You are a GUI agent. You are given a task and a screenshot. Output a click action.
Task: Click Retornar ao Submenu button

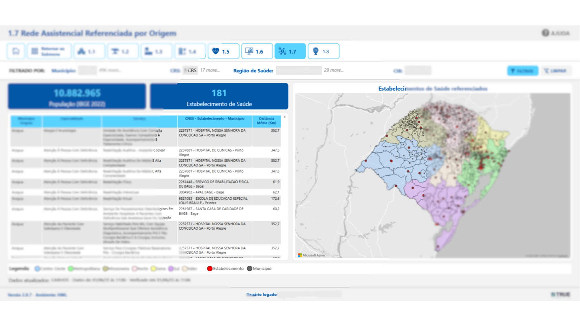pos(49,51)
